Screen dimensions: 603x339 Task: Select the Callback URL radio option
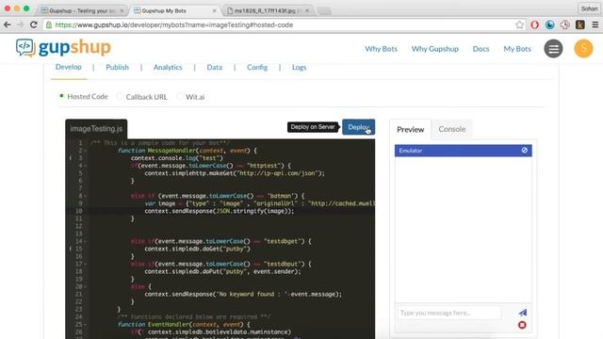pyautogui.click(x=120, y=96)
